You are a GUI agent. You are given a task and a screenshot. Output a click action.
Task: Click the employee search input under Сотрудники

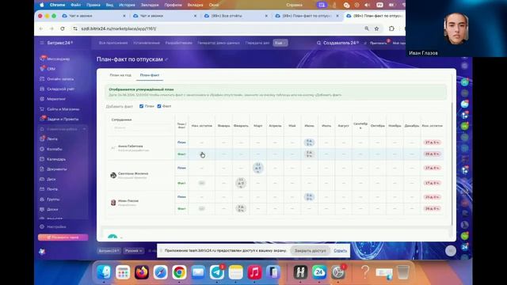(141, 127)
